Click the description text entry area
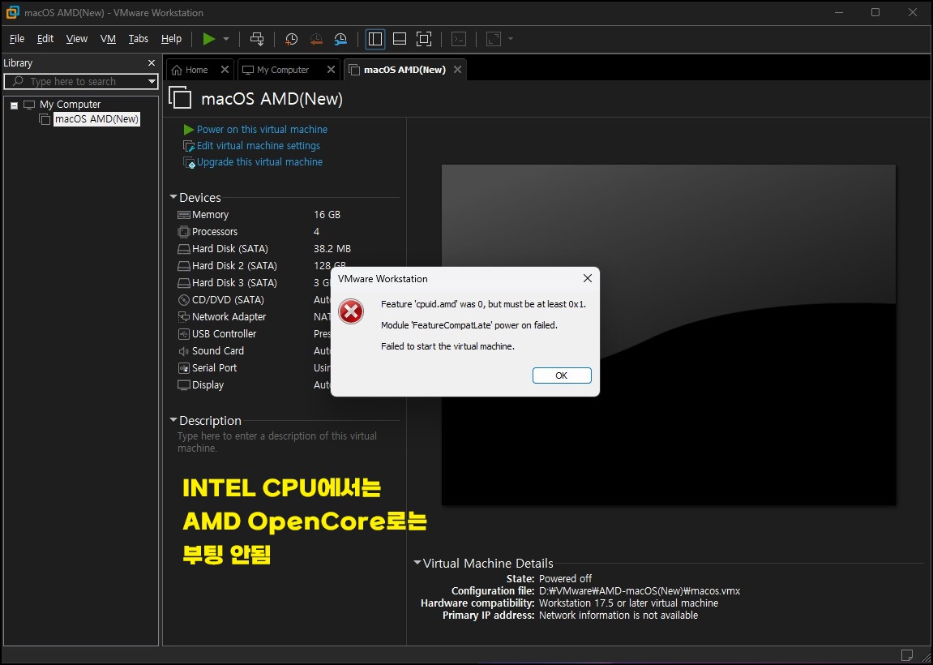 (x=277, y=442)
